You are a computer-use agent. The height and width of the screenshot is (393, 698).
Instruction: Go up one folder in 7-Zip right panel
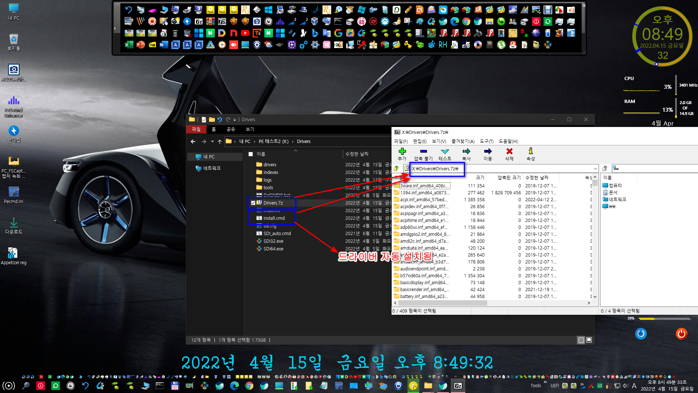tap(605, 168)
